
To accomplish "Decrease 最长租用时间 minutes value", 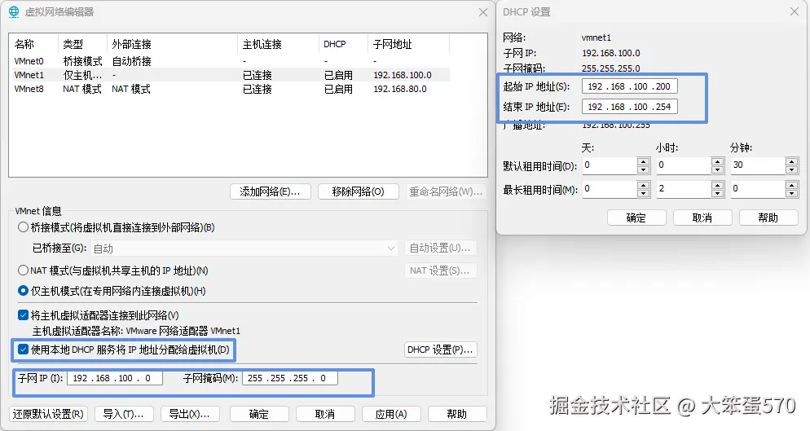I will [791, 193].
